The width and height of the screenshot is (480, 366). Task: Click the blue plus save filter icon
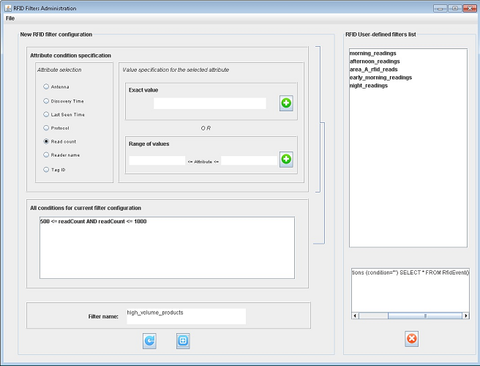pos(183,340)
